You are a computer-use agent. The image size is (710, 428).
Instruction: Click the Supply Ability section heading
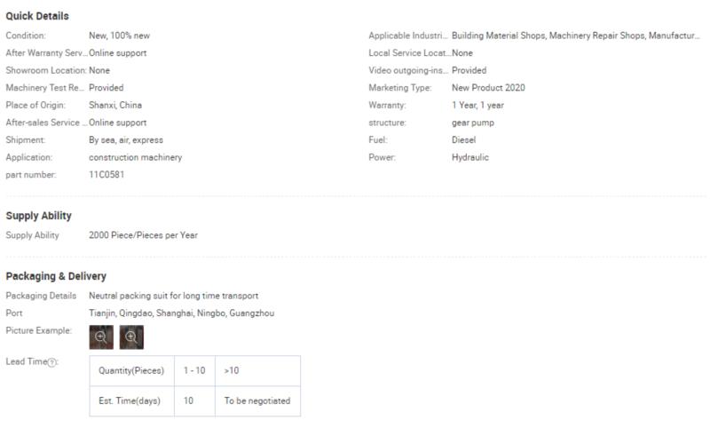click(38, 216)
